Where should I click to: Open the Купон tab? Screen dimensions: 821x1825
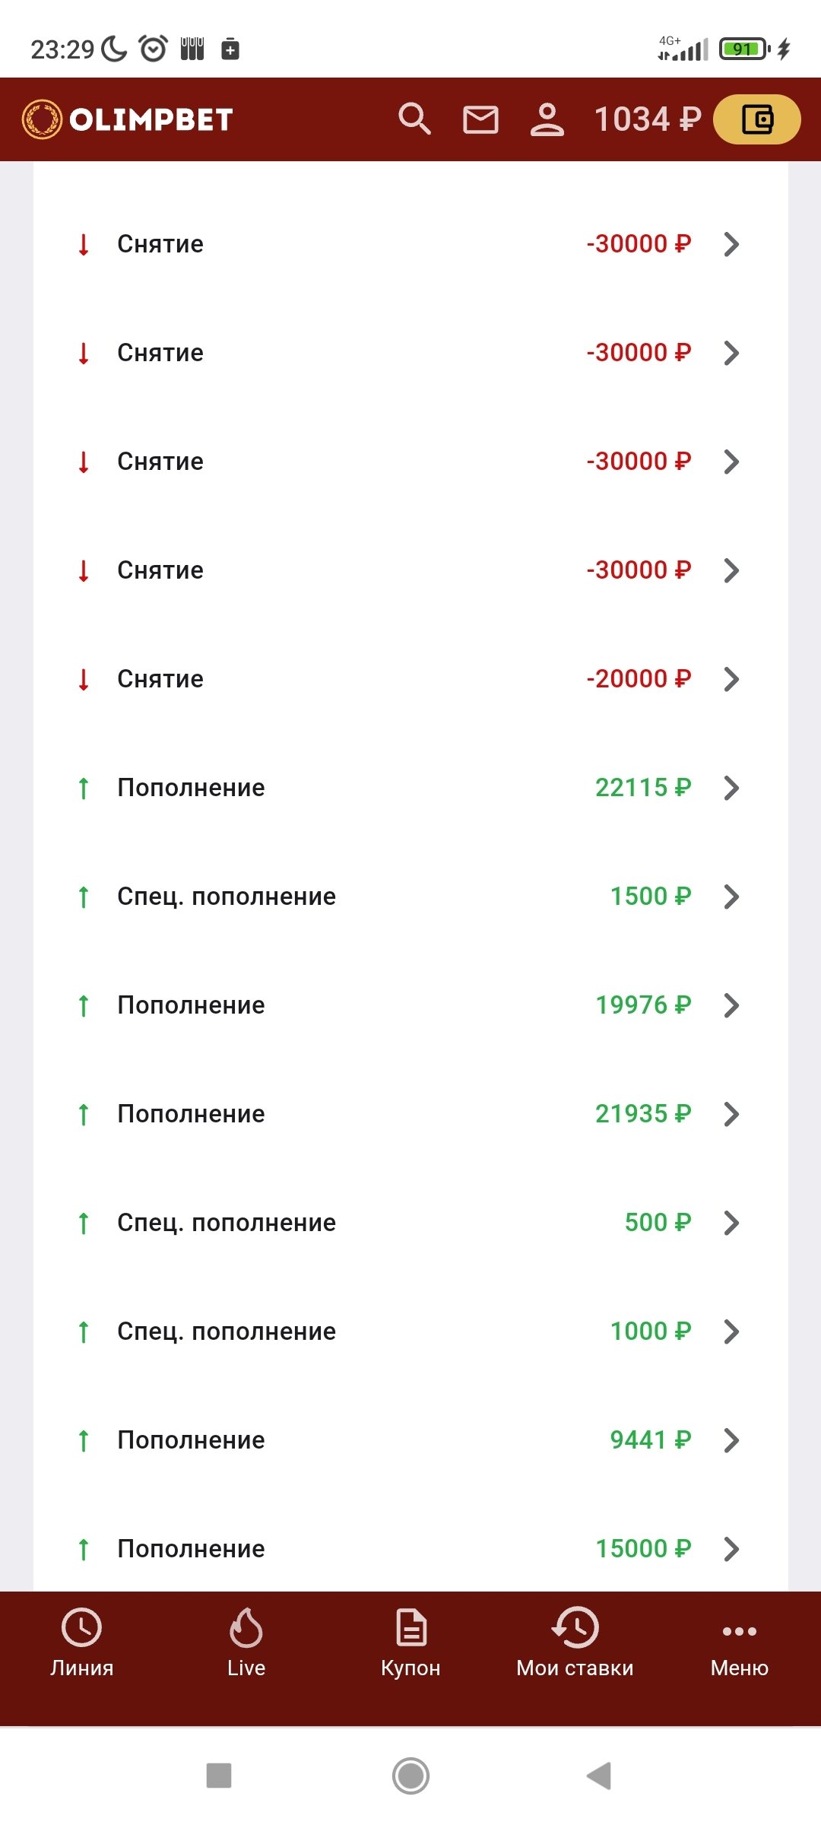410,1642
